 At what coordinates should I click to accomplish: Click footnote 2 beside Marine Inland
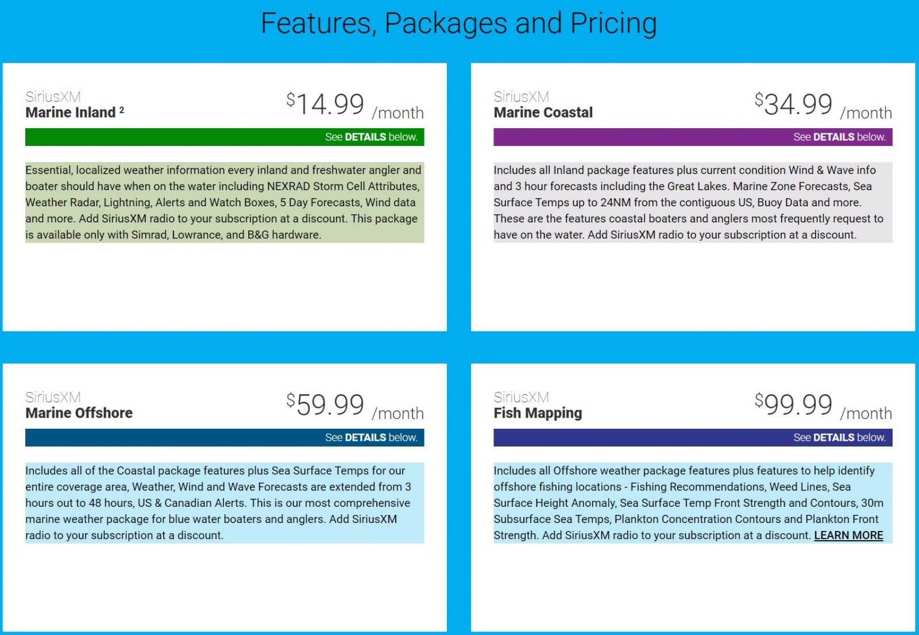coord(122,109)
